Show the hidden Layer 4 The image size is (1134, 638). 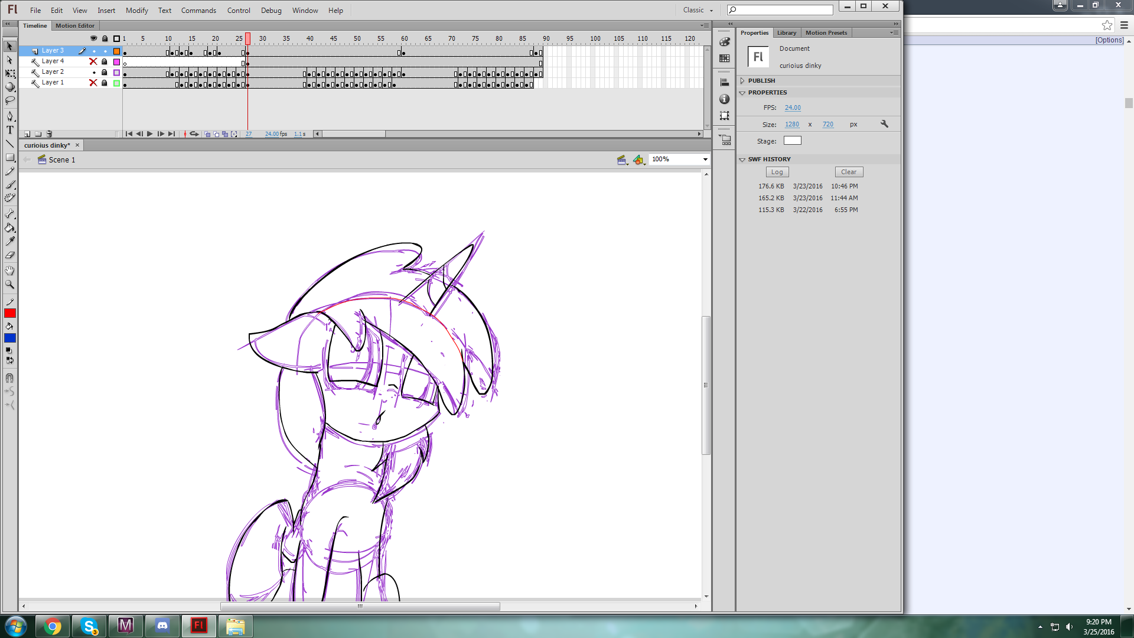[x=93, y=61]
